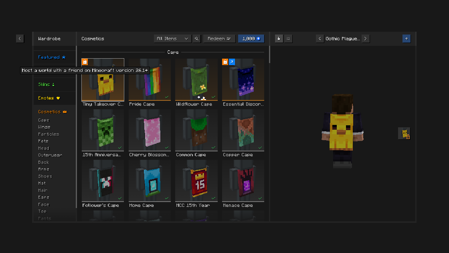Click the orange lock icon on Tiny Takeover Cape
The image size is (449, 253).
(x=84, y=61)
